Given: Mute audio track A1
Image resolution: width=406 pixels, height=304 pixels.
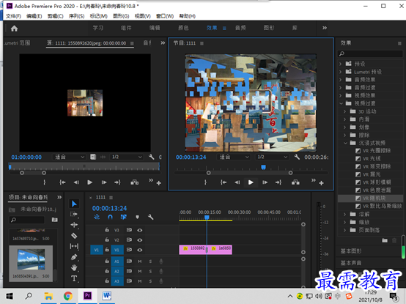Looking at the screenshot, I should [x=140, y=262].
